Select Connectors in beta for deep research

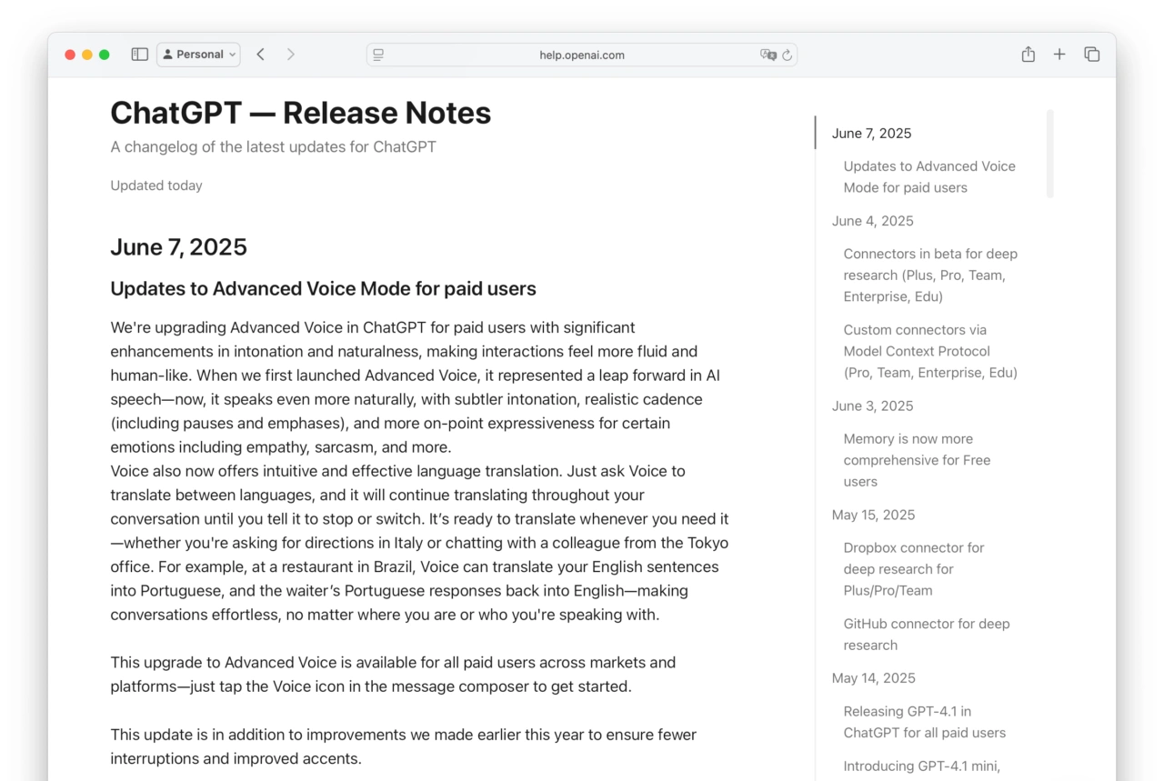coord(929,275)
